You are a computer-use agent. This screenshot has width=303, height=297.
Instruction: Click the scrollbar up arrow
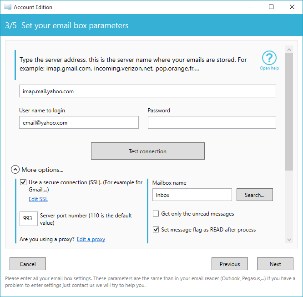[289, 50]
